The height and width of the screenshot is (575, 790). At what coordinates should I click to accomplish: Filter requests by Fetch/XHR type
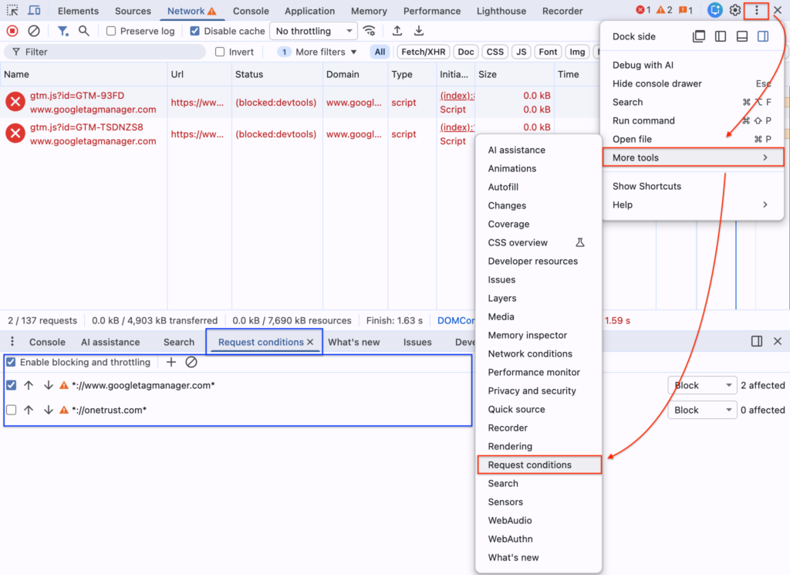[424, 52]
